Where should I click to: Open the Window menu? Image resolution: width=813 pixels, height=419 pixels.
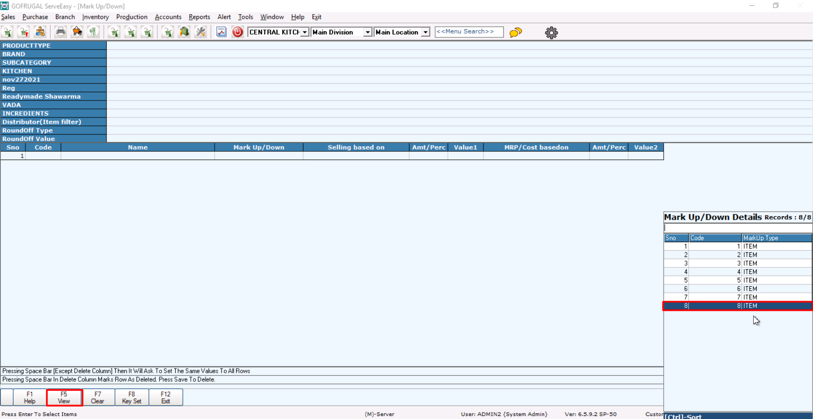coord(272,17)
